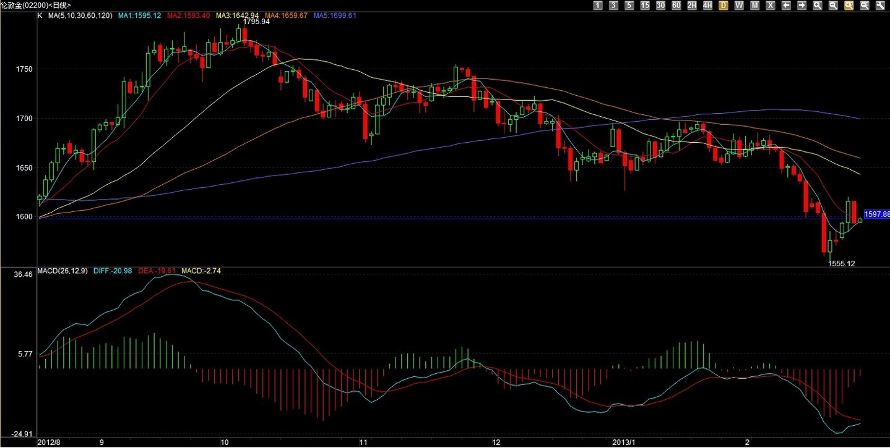Toggle the highlighted region zoom-in icon
The height and width of the screenshot is (448, 890).
coord(849,5)
